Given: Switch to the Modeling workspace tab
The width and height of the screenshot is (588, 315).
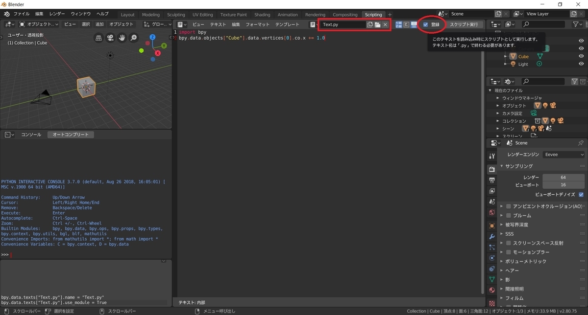Looking at the screenshot, I should (x=151, y=15).
